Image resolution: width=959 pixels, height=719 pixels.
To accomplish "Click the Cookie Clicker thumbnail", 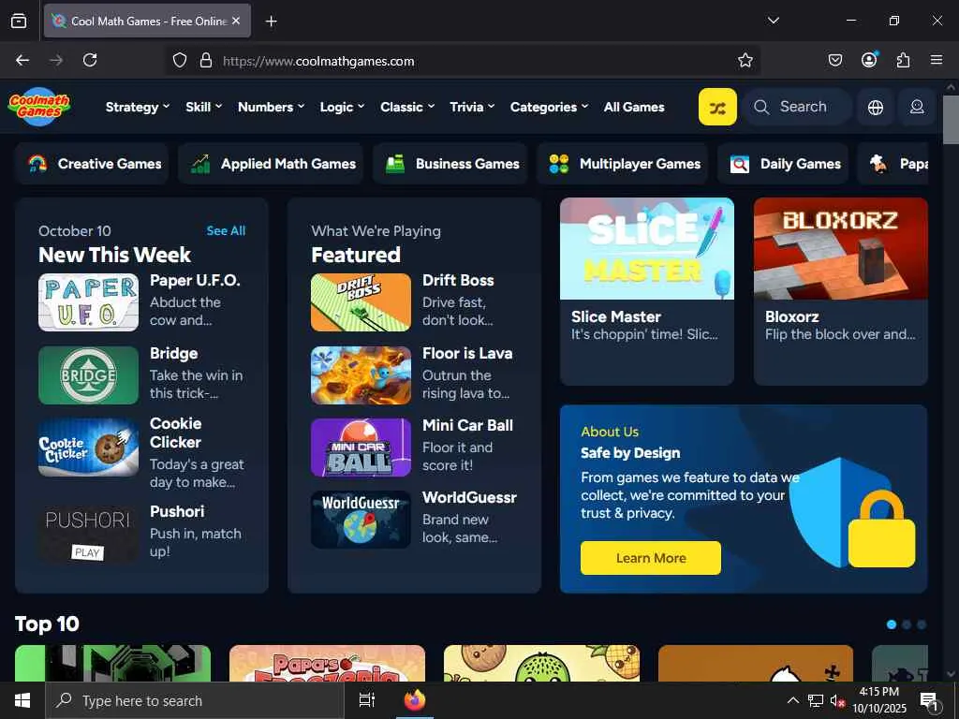I will click(x=89, y=448).
